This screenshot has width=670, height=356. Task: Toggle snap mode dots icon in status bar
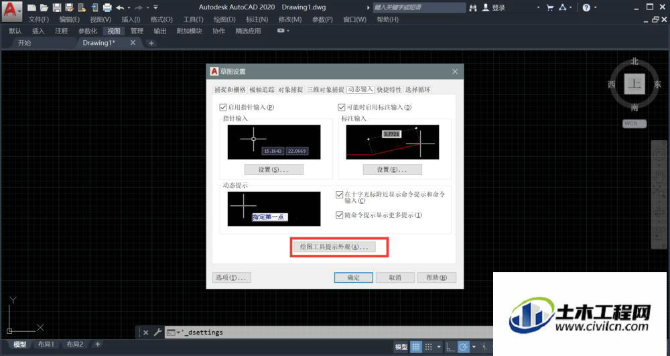point(429,347)
